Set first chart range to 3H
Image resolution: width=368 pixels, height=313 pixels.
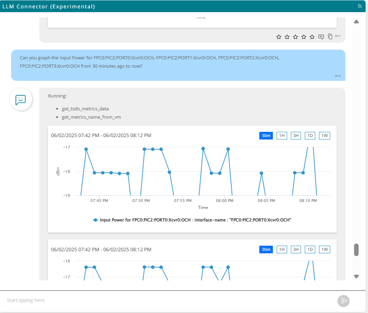pos(296,136)
